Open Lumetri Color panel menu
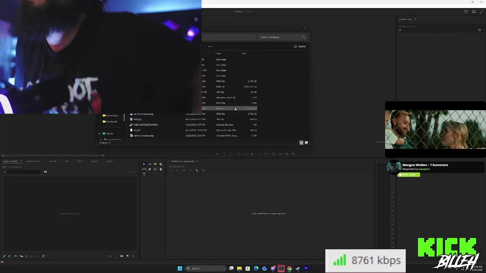Screen dimensions: 486x273 click(x=415, y=19)
